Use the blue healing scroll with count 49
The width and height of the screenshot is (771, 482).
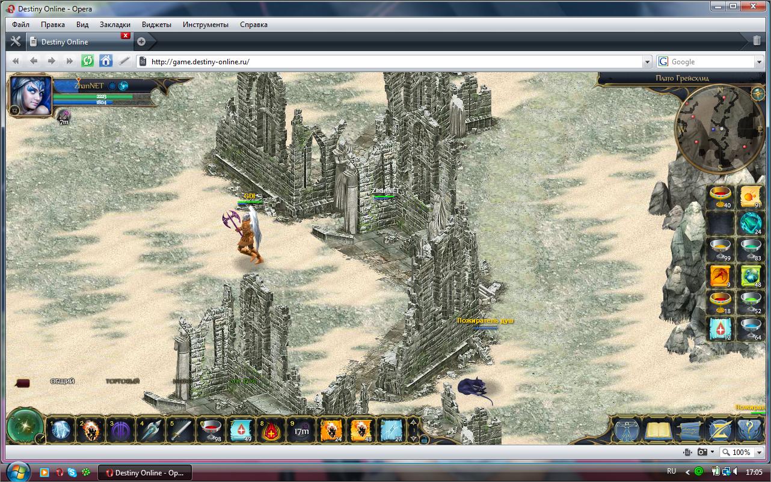241,430
